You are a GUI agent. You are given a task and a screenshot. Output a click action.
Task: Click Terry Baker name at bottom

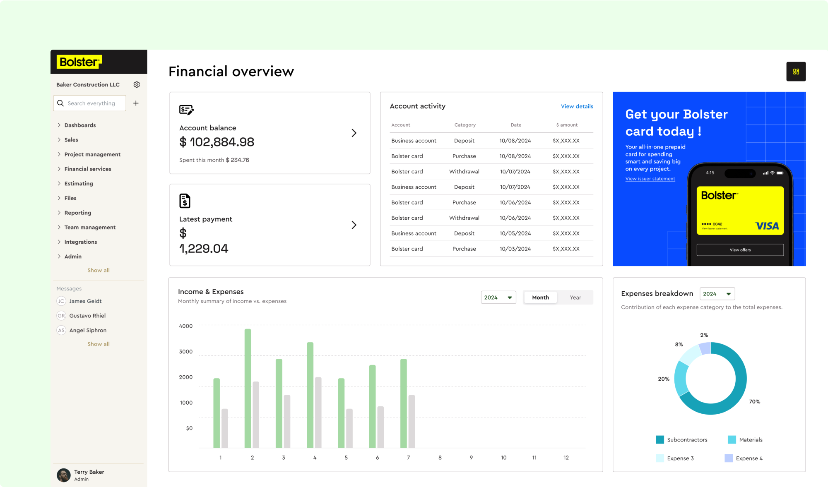point(89,472)
